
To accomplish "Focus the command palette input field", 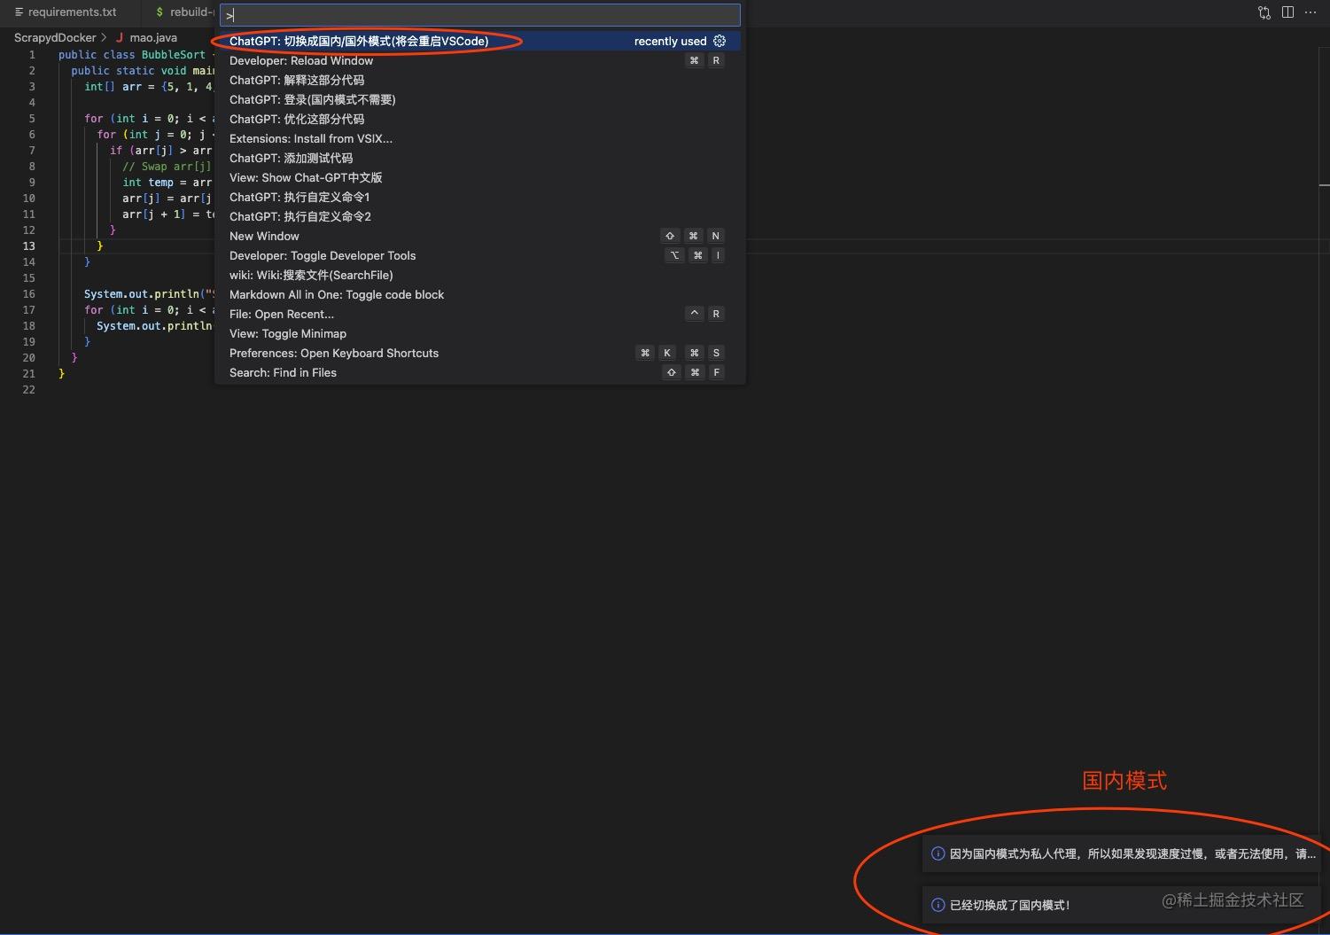I will pyautogui.click(x=479, y=15).
